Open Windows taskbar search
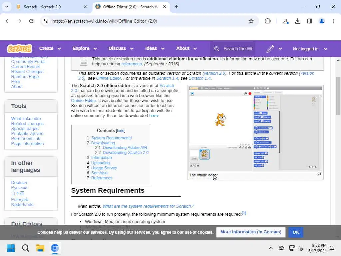The height and width of the screenshot is (256, 341). 26,248
